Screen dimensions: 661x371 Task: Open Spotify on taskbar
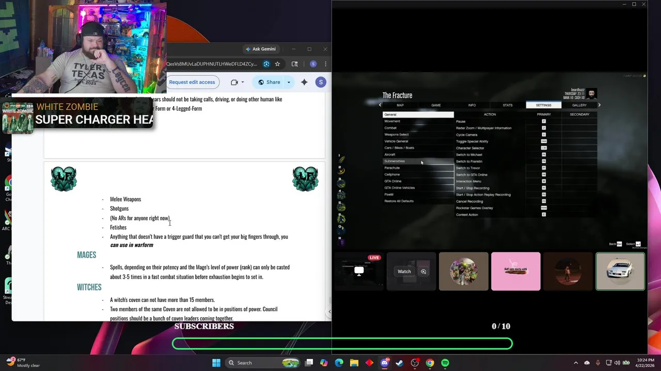445,363
